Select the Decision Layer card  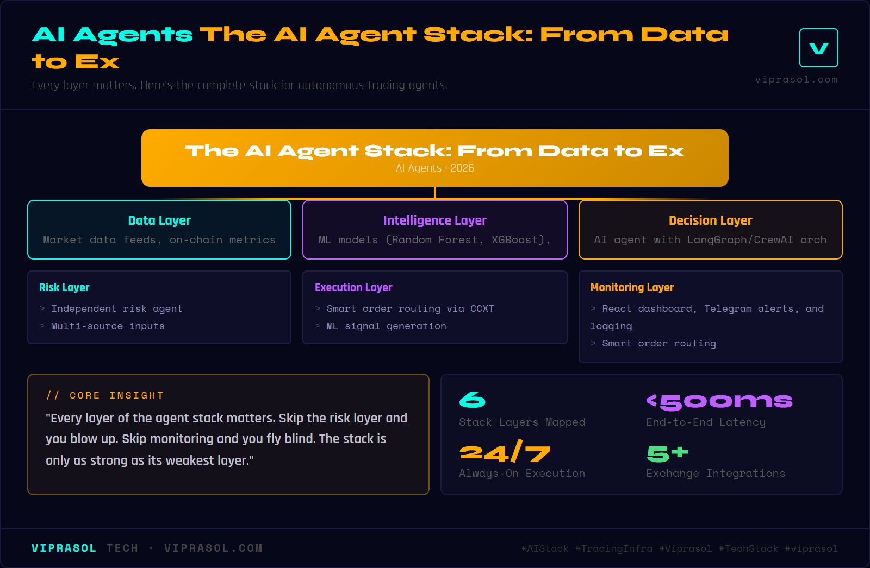(x=710, y=230)
